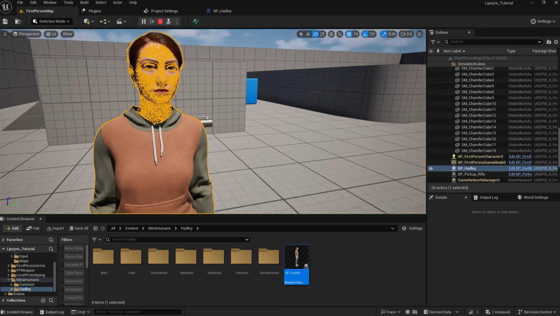Expand the FirstPersonArms folder tree
The height and width of the screenshot is (316, 560).
[x=9, y=266]
